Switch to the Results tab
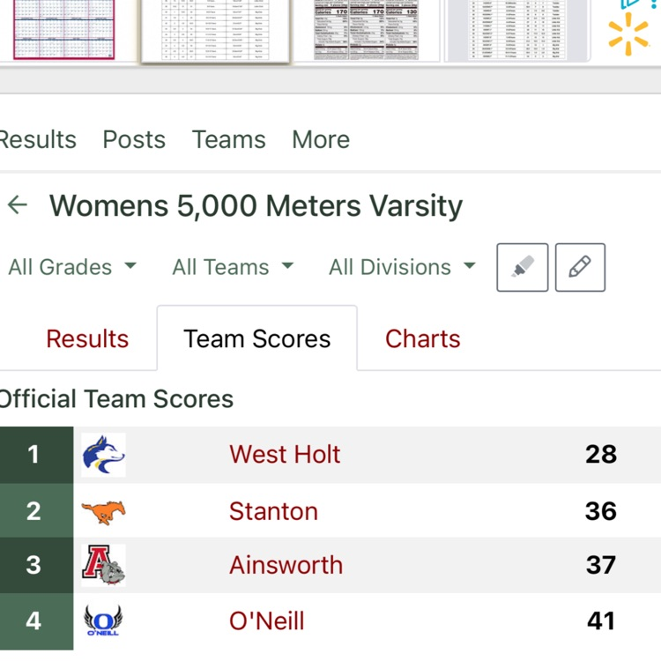 tap(87, 339)
